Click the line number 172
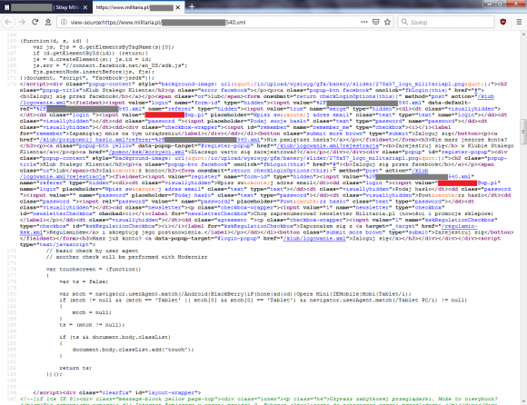The image size is (527, 405). [12, 84]
